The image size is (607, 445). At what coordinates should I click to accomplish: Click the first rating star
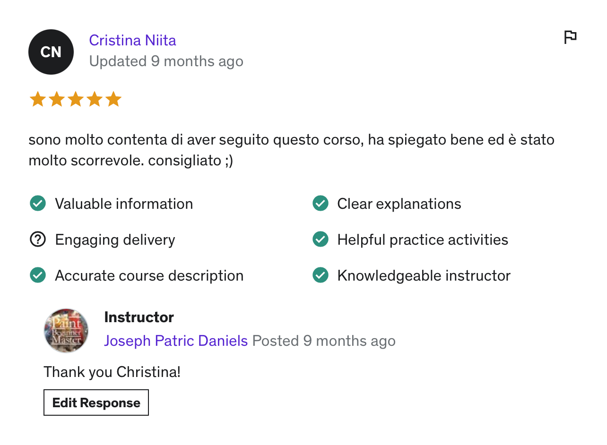[x=37, y=100]
